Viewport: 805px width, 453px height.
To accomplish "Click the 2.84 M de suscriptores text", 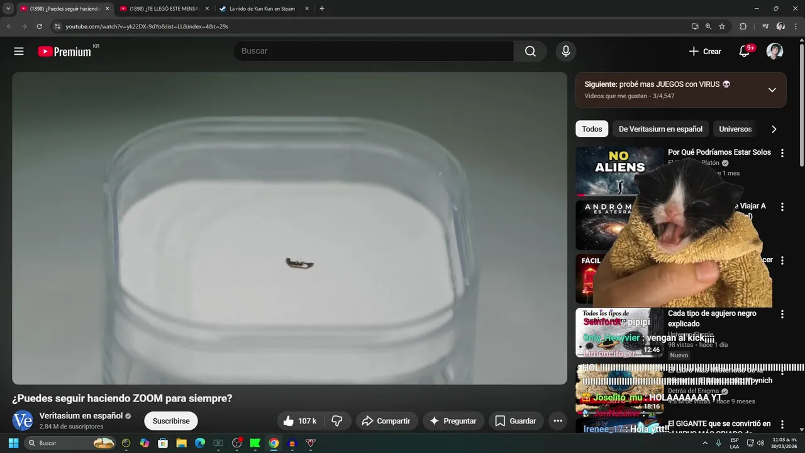I will (71, 427).
